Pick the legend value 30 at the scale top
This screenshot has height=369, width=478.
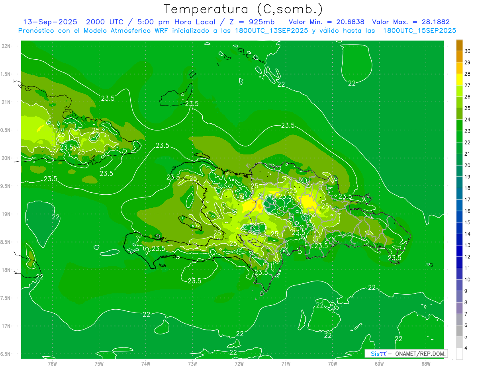[467, 51]
